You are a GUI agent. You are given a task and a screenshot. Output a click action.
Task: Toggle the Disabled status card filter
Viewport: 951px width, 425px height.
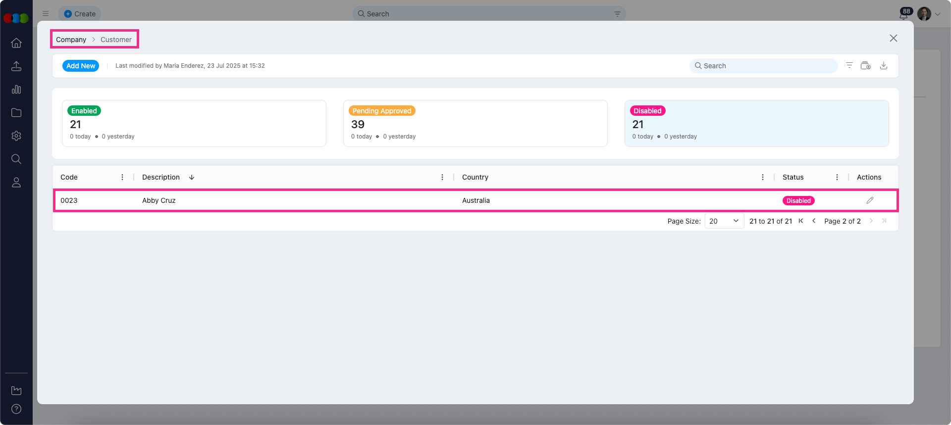(756, 123)
